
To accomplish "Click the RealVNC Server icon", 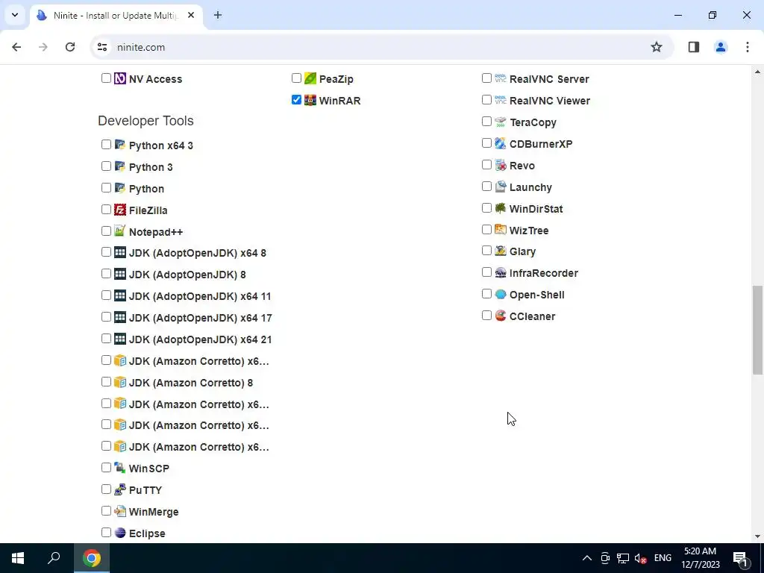I will tap(501, 78).
